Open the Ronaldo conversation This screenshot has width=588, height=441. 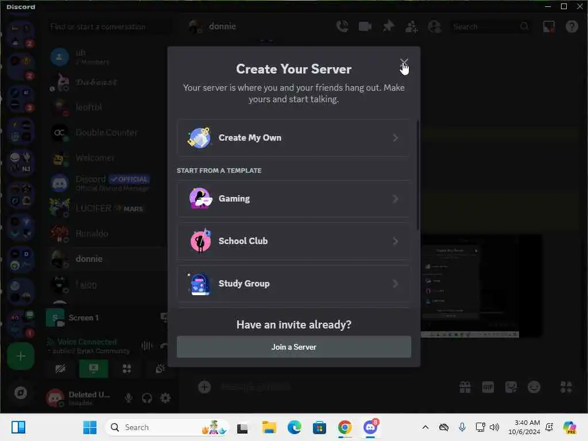pos(107,233)
